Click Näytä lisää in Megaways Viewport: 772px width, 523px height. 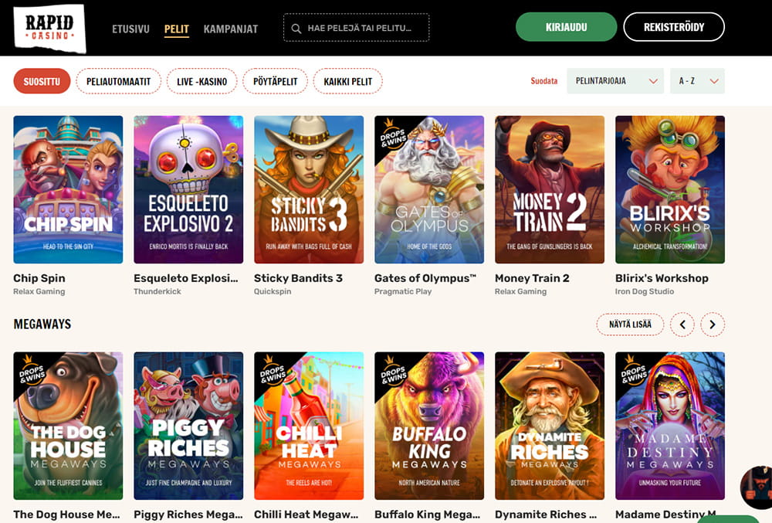pos(630,324)
